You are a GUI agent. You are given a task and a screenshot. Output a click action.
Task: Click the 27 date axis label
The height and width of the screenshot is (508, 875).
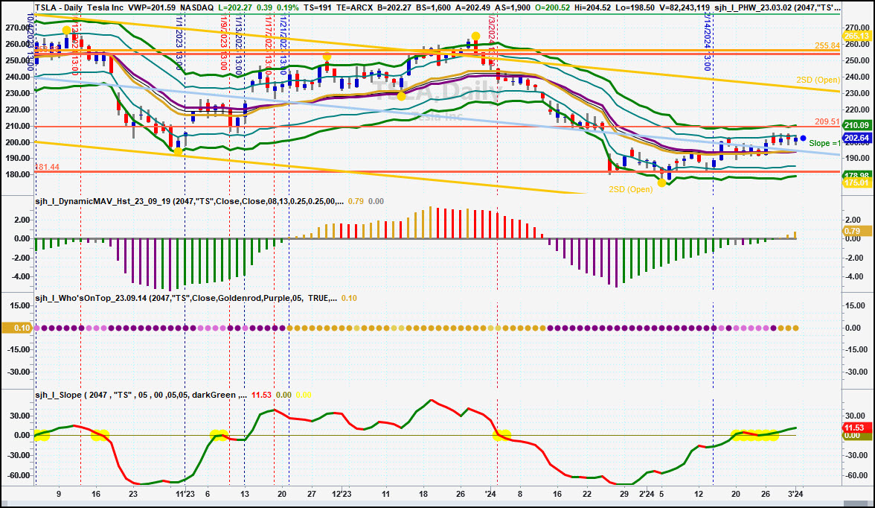tap(311, 494)
